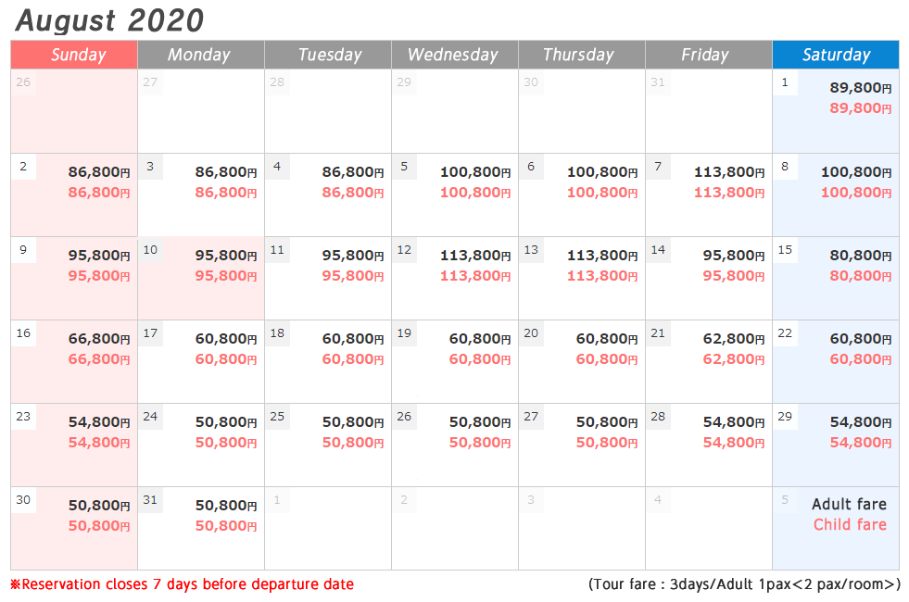This screenshot has width=909, height=602.
Task: Click August 16 fare 66,800 yen
Action: pos(74,361)
